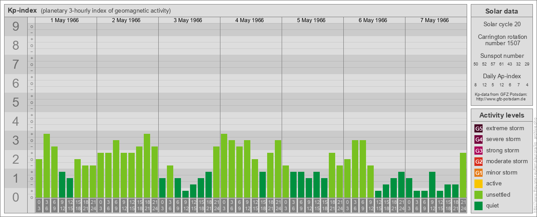Click the 7 May 9-12 hour bar
The image size is (537, 217).
(432, 184)
